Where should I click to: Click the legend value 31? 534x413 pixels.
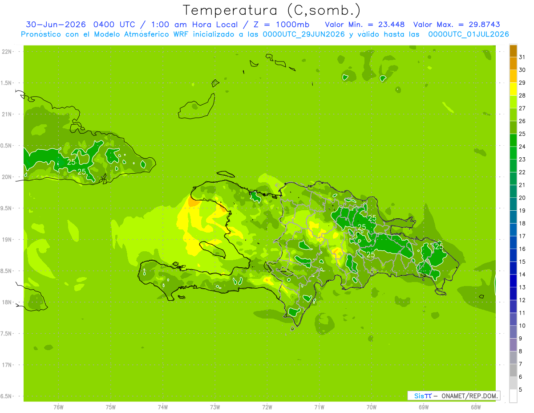(522, 57)
